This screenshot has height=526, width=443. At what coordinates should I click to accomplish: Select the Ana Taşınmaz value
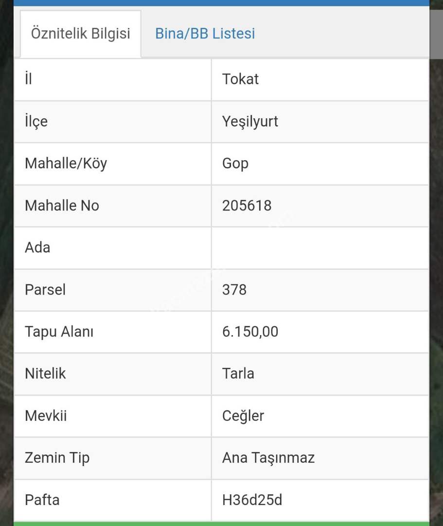pos(268,458)
